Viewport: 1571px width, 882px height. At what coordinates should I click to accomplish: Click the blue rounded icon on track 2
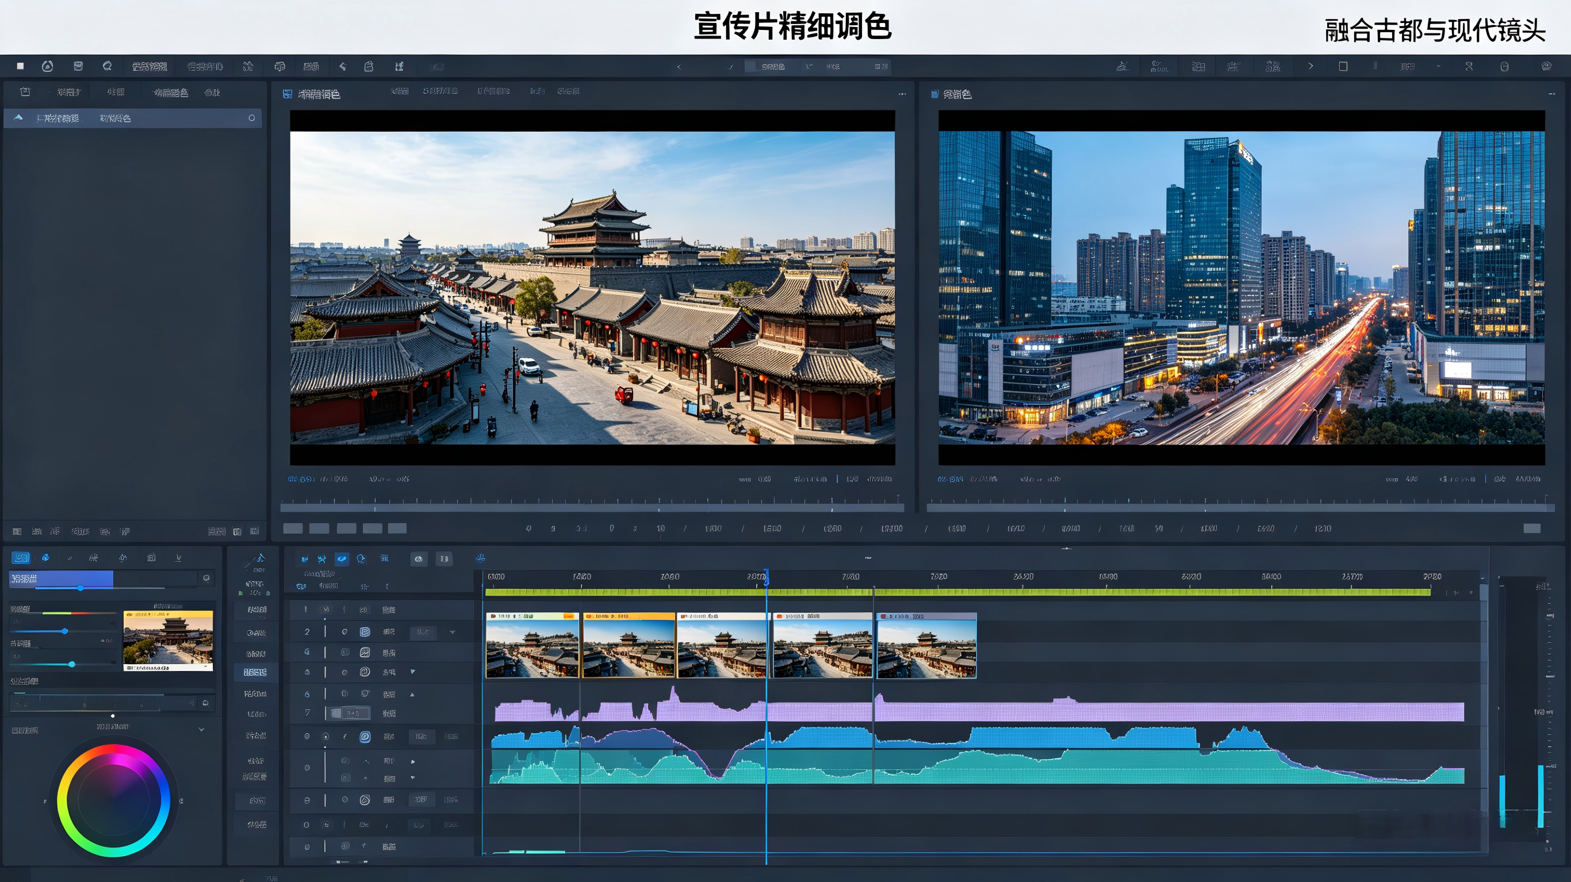tap(365, 632)
